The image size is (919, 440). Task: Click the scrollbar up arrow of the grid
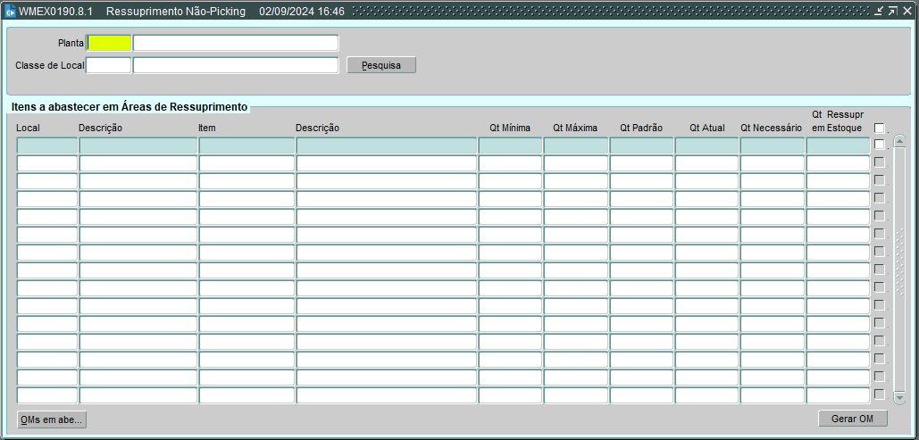pos(899,141)
